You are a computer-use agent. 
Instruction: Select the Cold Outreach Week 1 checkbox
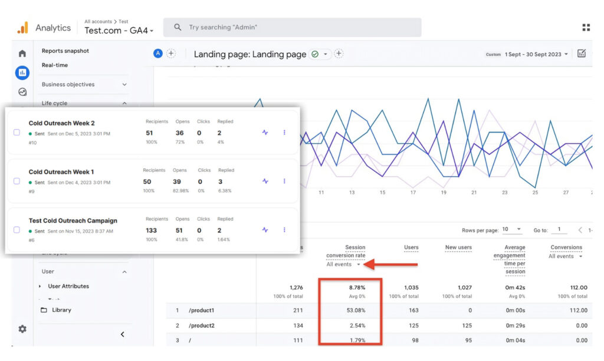point(17,181)
